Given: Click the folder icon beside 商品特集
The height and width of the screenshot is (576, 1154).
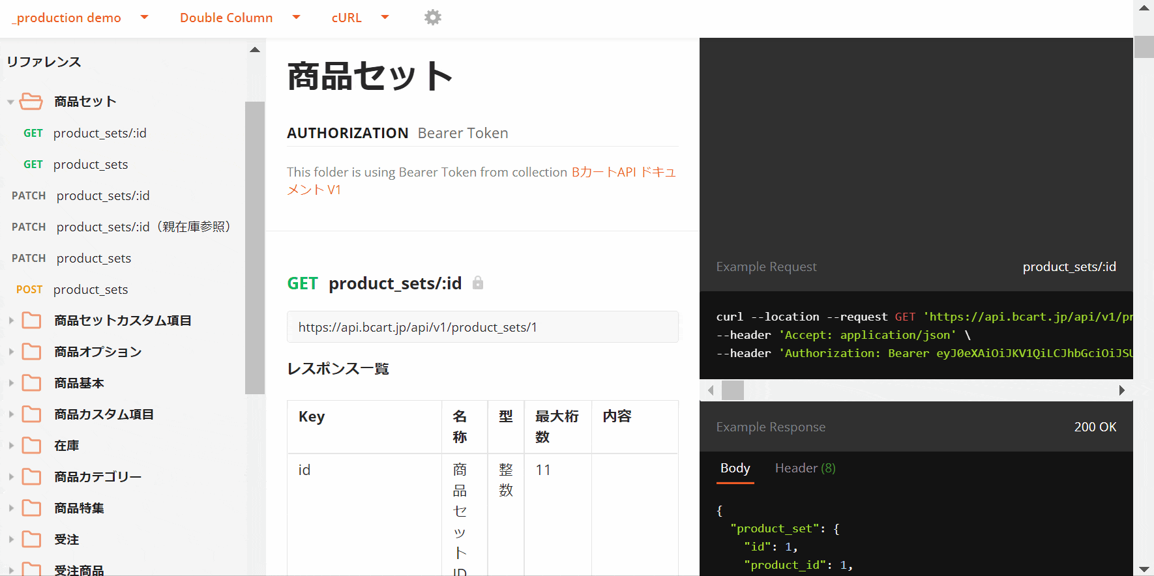Looking at the screenshot, I should [x=31, y=508].
